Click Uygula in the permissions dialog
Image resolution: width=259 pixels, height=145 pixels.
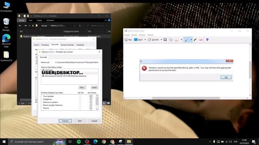[x=94, y=121]
